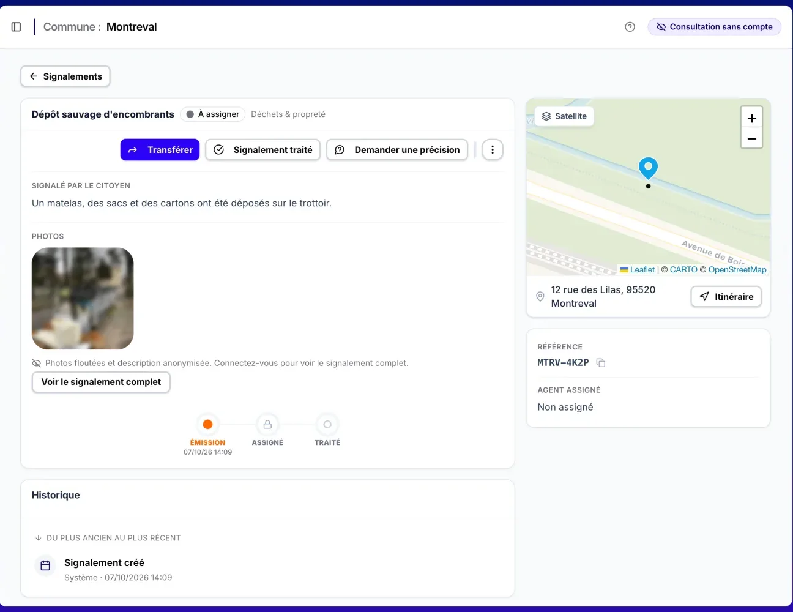Viewport: 793px width, 612px height.
Task: Zoom in on the map
Action: tap(752, 118)
